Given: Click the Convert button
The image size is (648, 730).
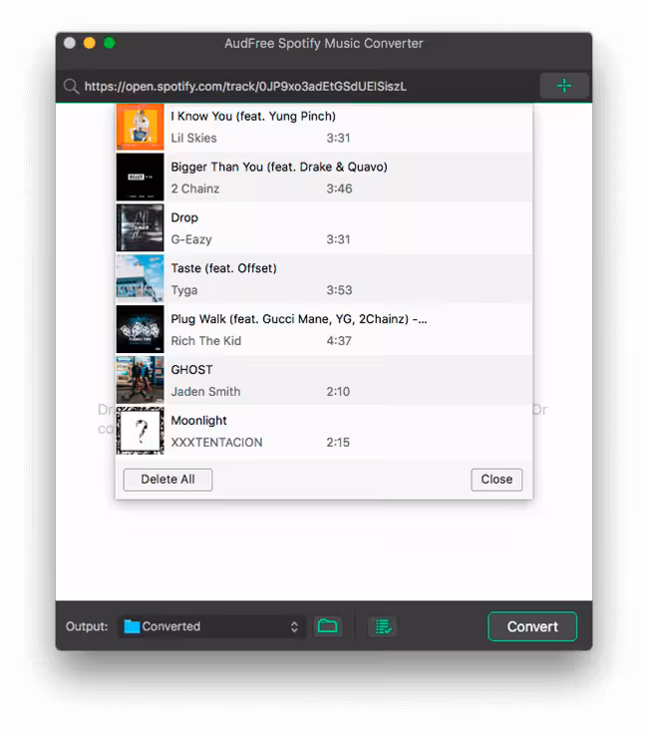Looking at the screenshot, I should 532,626.
